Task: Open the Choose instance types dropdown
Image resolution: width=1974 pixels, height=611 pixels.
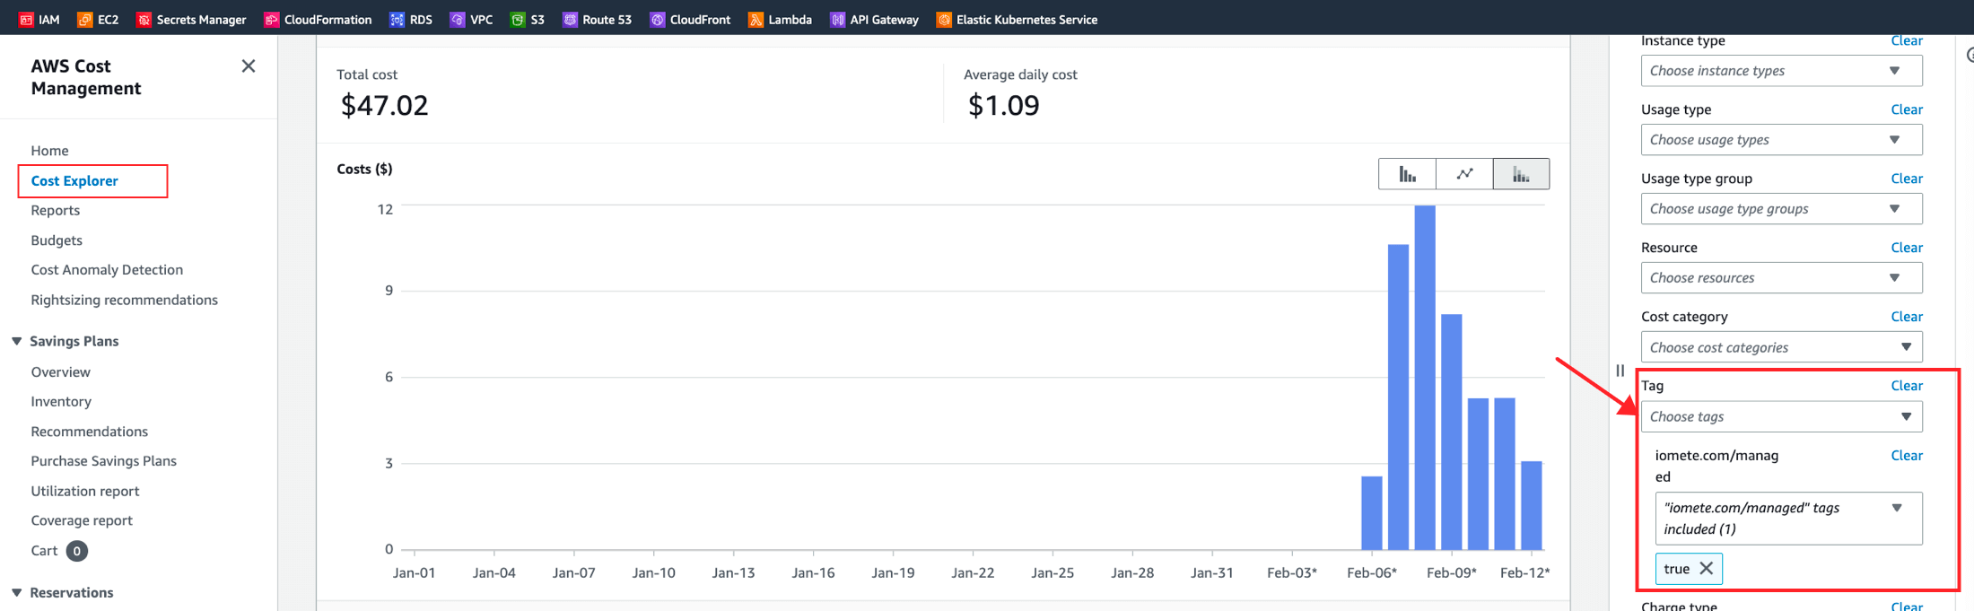Action: tap(1781, 71)
